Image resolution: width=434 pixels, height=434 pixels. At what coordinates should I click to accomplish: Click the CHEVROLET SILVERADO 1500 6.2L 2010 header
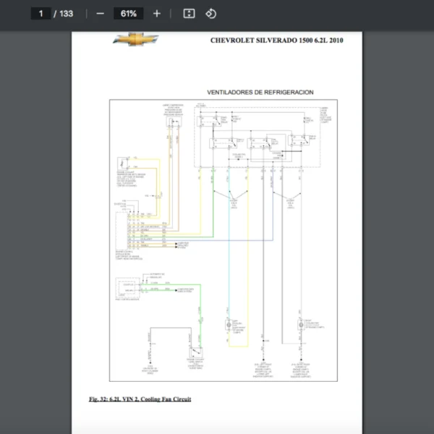(276, 41)
